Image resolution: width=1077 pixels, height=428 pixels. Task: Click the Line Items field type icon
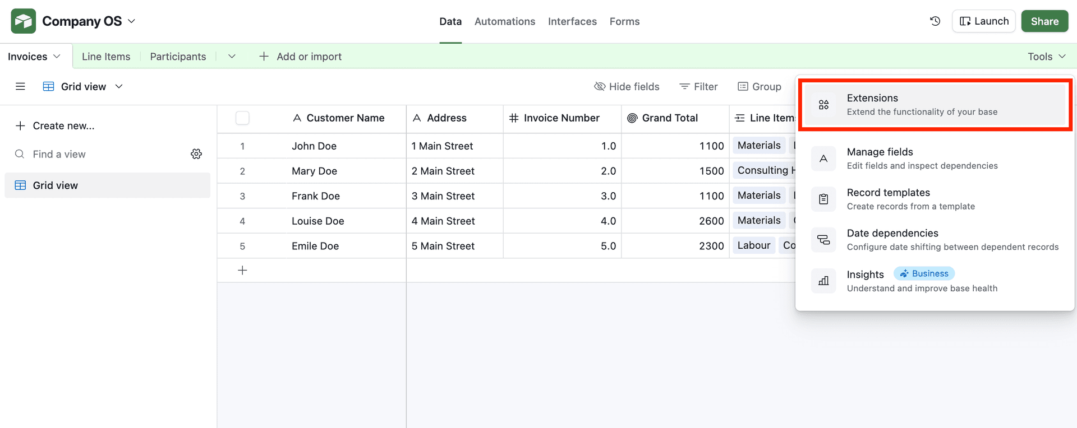pos(740,118)
